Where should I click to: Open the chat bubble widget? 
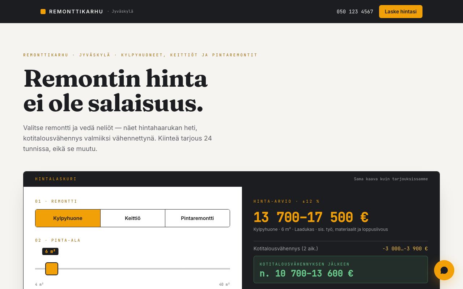click(x=444, y=270)
